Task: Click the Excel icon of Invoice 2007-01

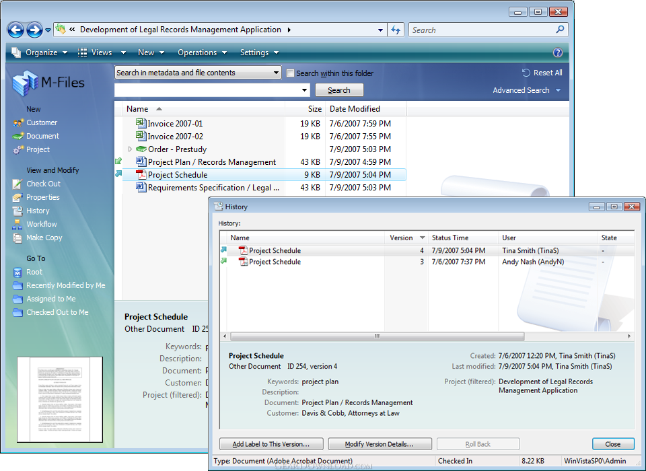Action: point(141,123)
